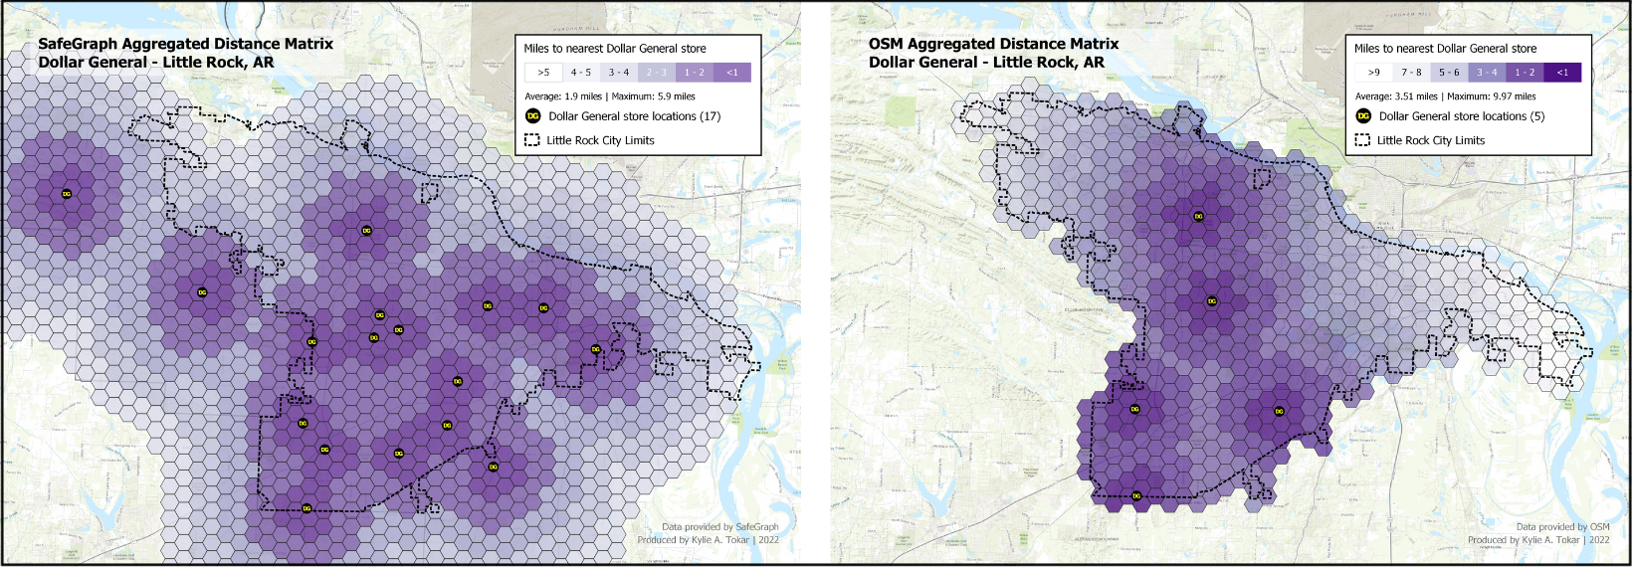Click 'Data provided by OSM' credit
This screenshot has width=1632, height=568.
tap(1562, 527)
